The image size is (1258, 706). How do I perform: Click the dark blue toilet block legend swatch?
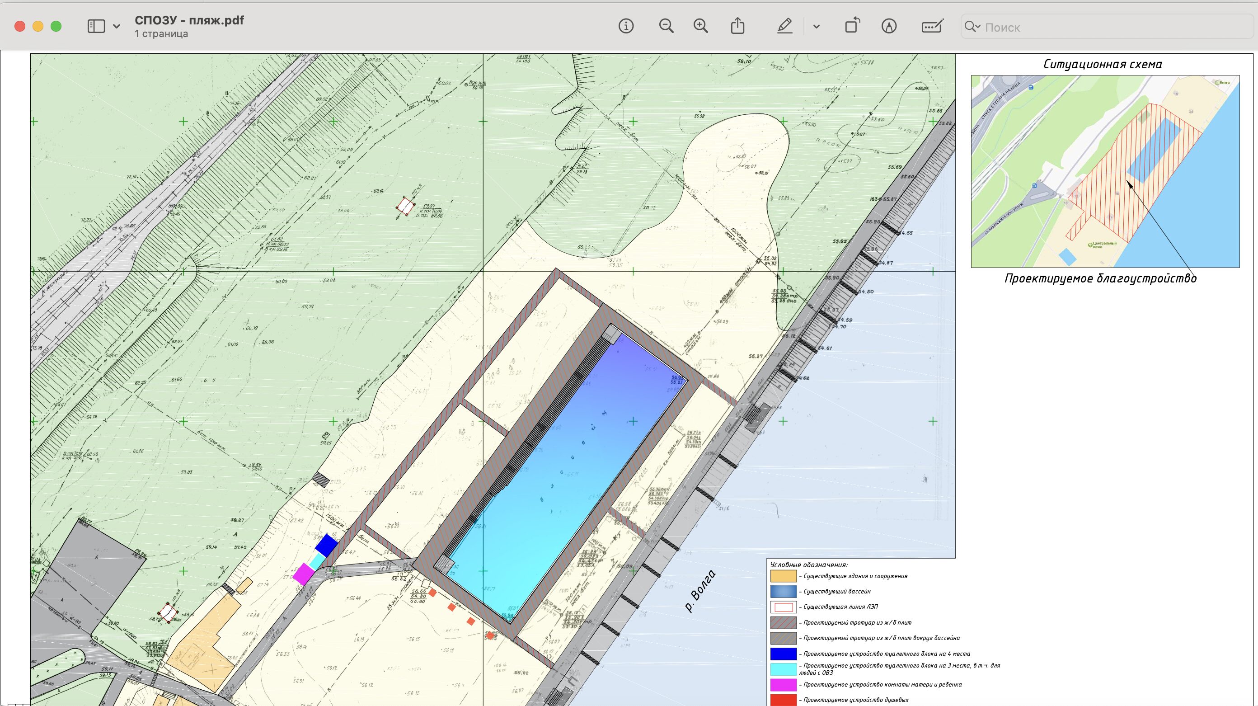click(x=784, y=654)
